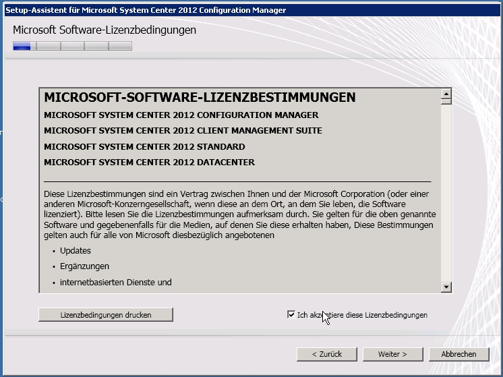The image size is (503, 377).
Task: Cancel setup via the 'Abbrechen' button
Action: (x=458, y=354)
